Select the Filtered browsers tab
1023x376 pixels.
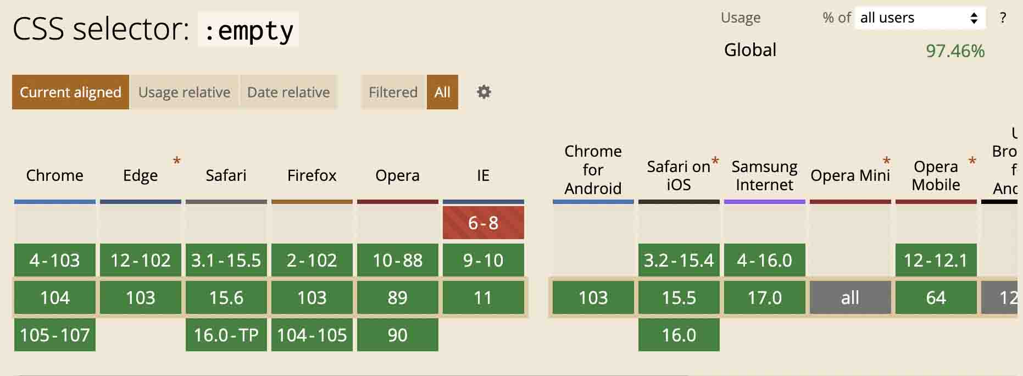pos(393,92)
